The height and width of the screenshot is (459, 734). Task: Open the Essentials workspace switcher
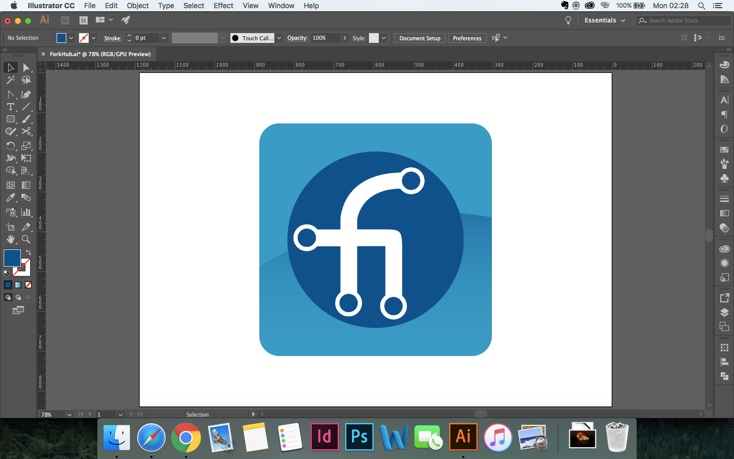(605, 20)
